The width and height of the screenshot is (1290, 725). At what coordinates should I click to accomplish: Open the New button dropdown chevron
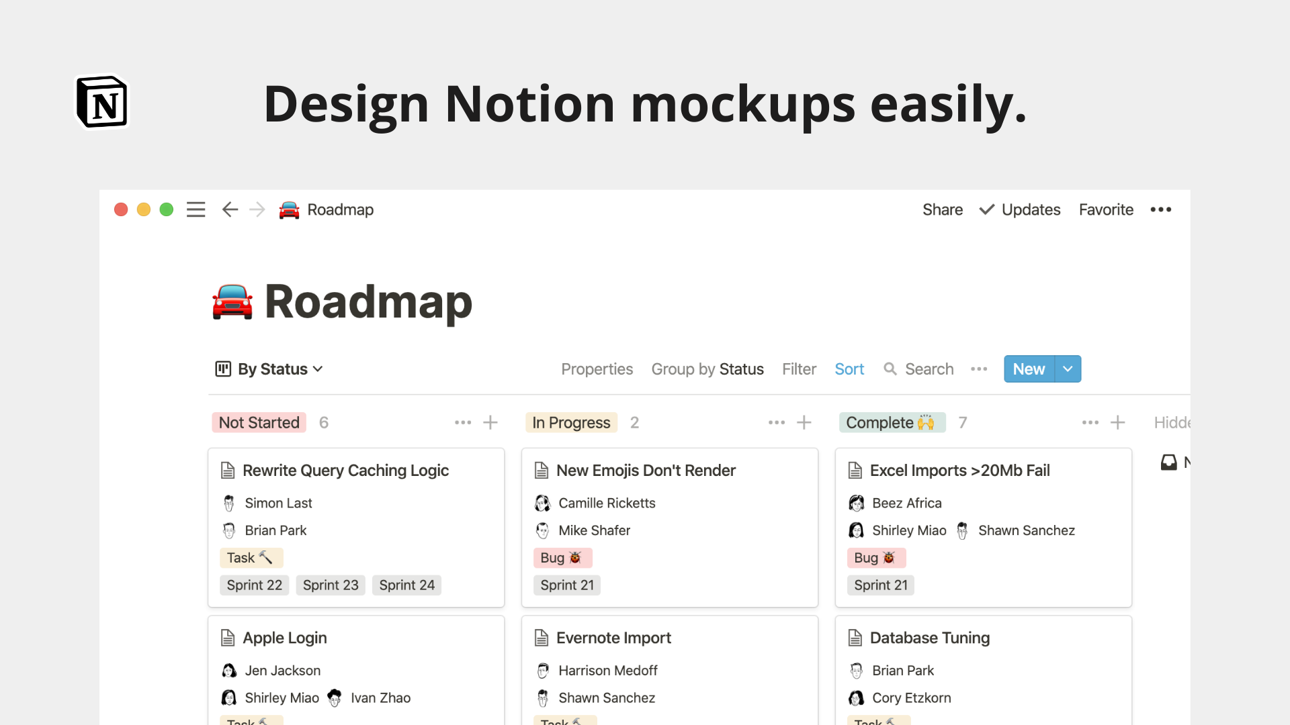(x=1067, y=369)
